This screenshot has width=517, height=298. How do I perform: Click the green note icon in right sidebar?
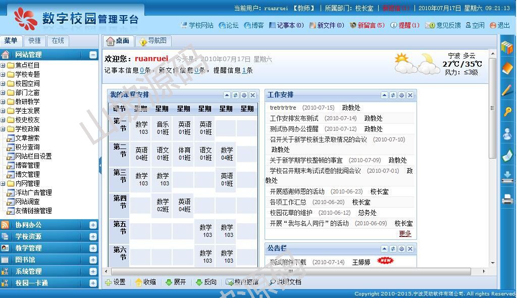pyautogui.click(x=507, y=156)
